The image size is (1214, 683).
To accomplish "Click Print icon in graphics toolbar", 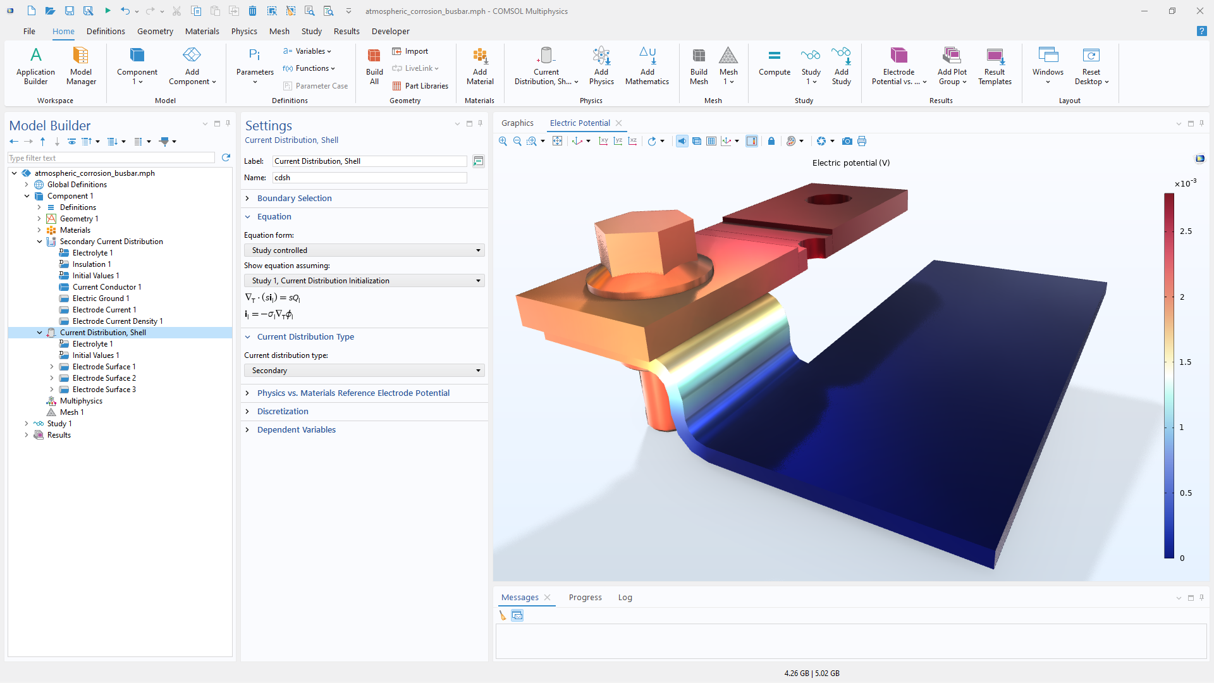I will [862, 141].
